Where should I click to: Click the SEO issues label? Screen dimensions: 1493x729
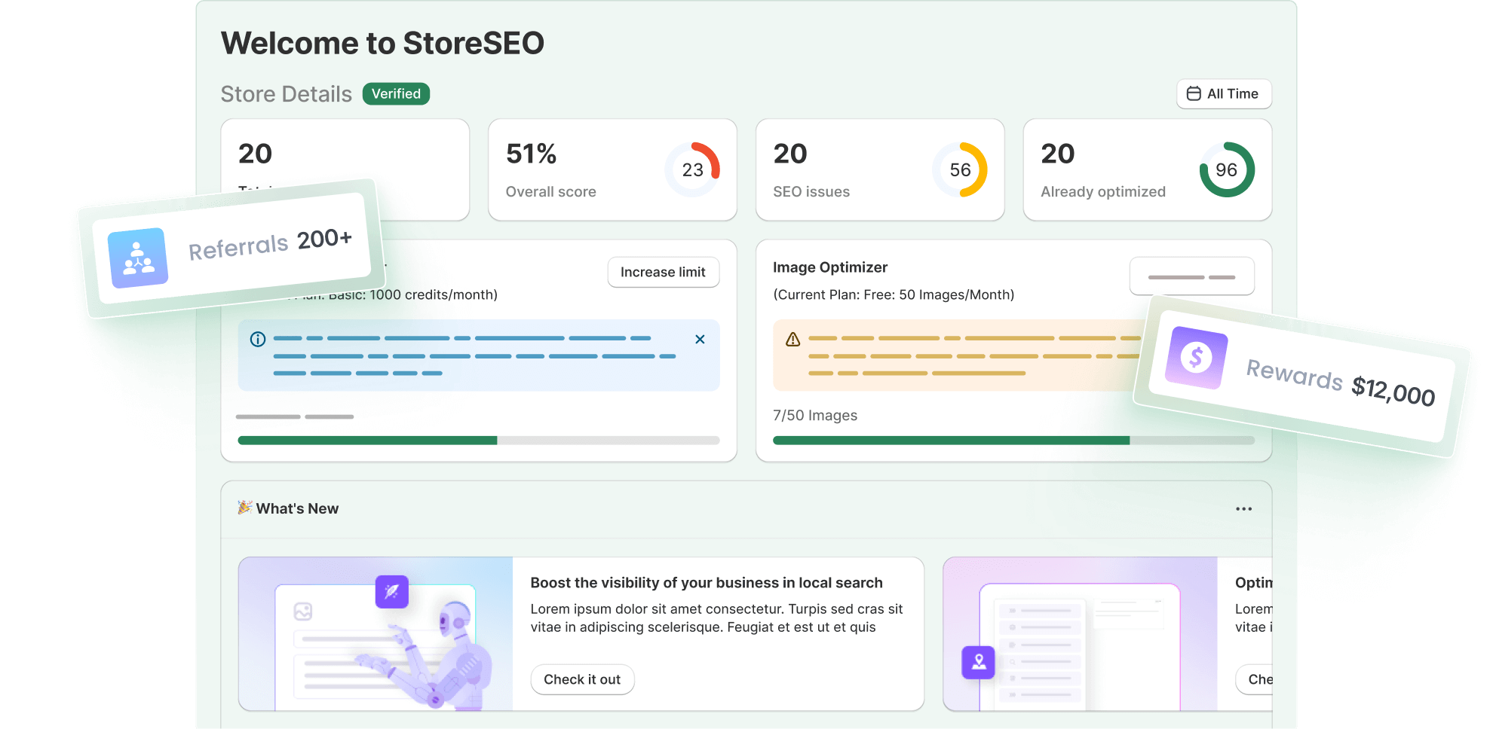[x=811, y=192]
